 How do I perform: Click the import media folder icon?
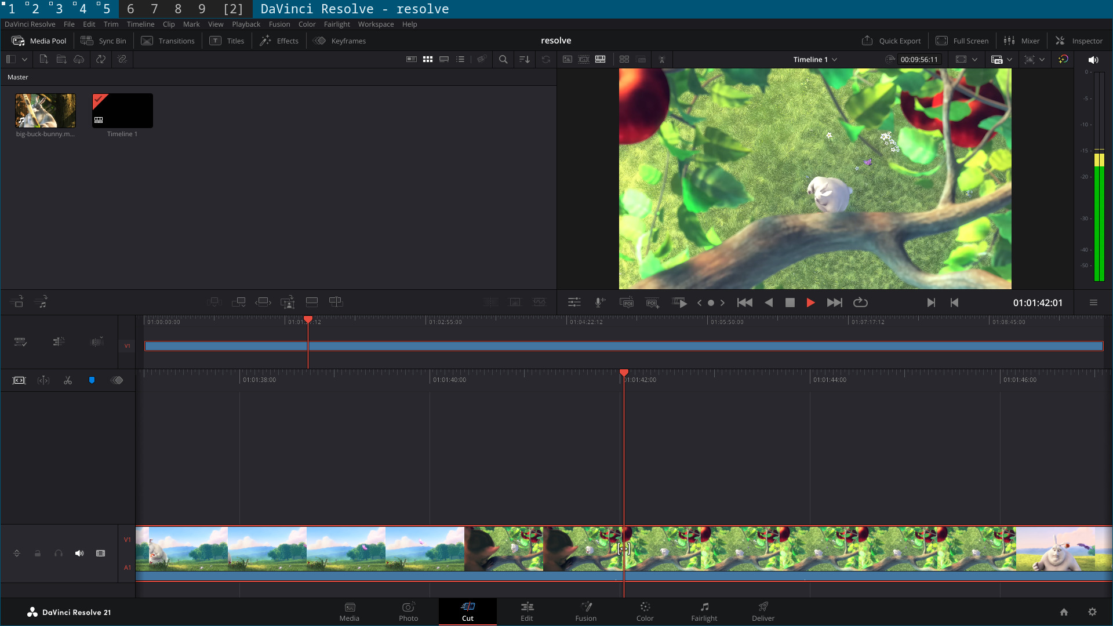point(61,59)
